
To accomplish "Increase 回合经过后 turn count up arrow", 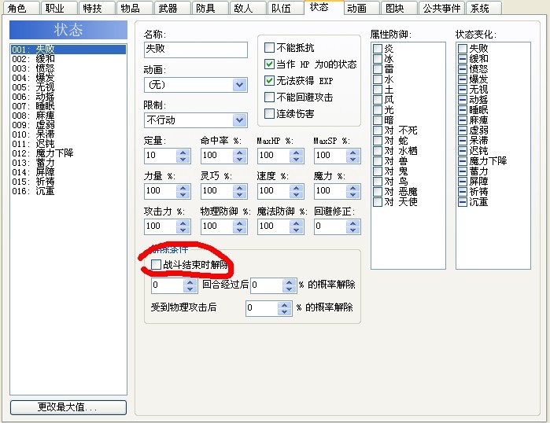I will pyautogui.click(x=190, y=282).
